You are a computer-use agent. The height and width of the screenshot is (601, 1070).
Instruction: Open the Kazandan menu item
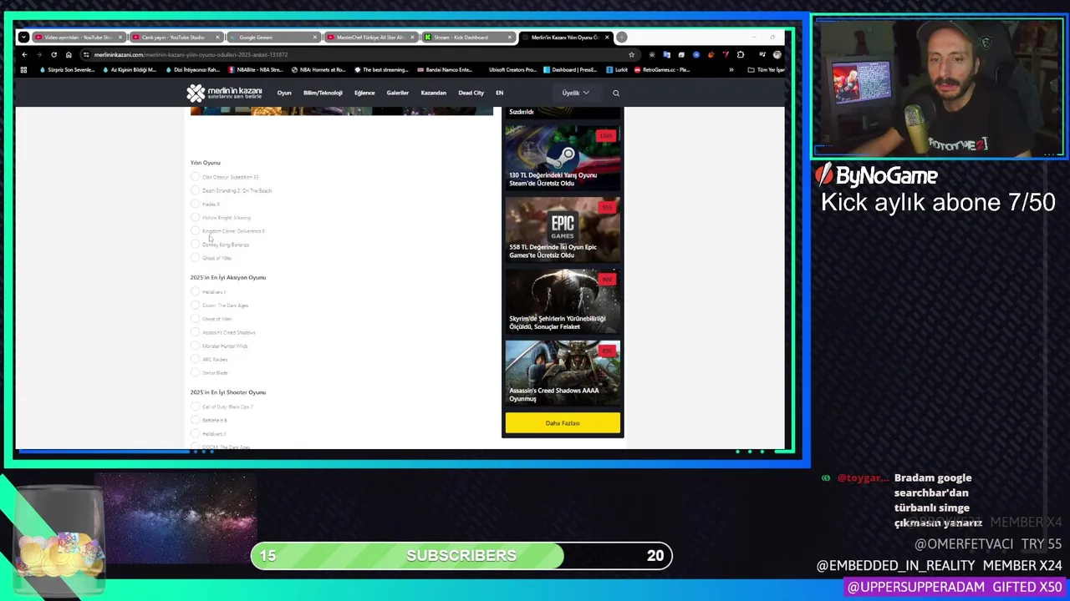tap(434, 93)
